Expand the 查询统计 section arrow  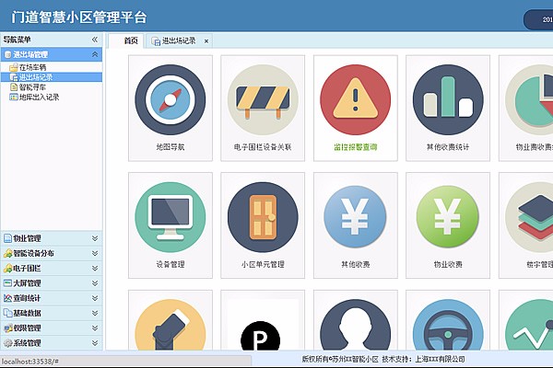(x=95, y=298)
